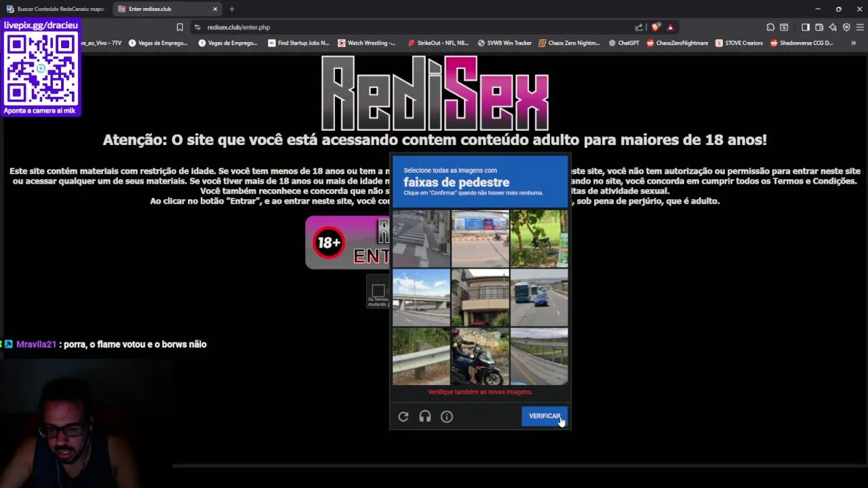
Task: Reload the captcha challenge images
Action: click(403, 417)
